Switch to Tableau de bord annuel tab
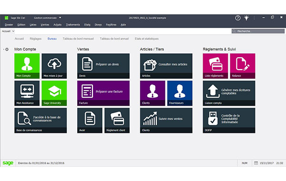Viewport: 286px width, 181px height. pos(114,39)
